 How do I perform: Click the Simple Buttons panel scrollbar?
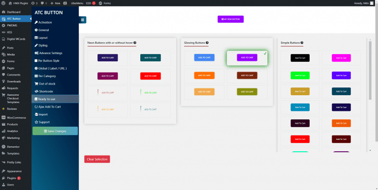(370, 70)
